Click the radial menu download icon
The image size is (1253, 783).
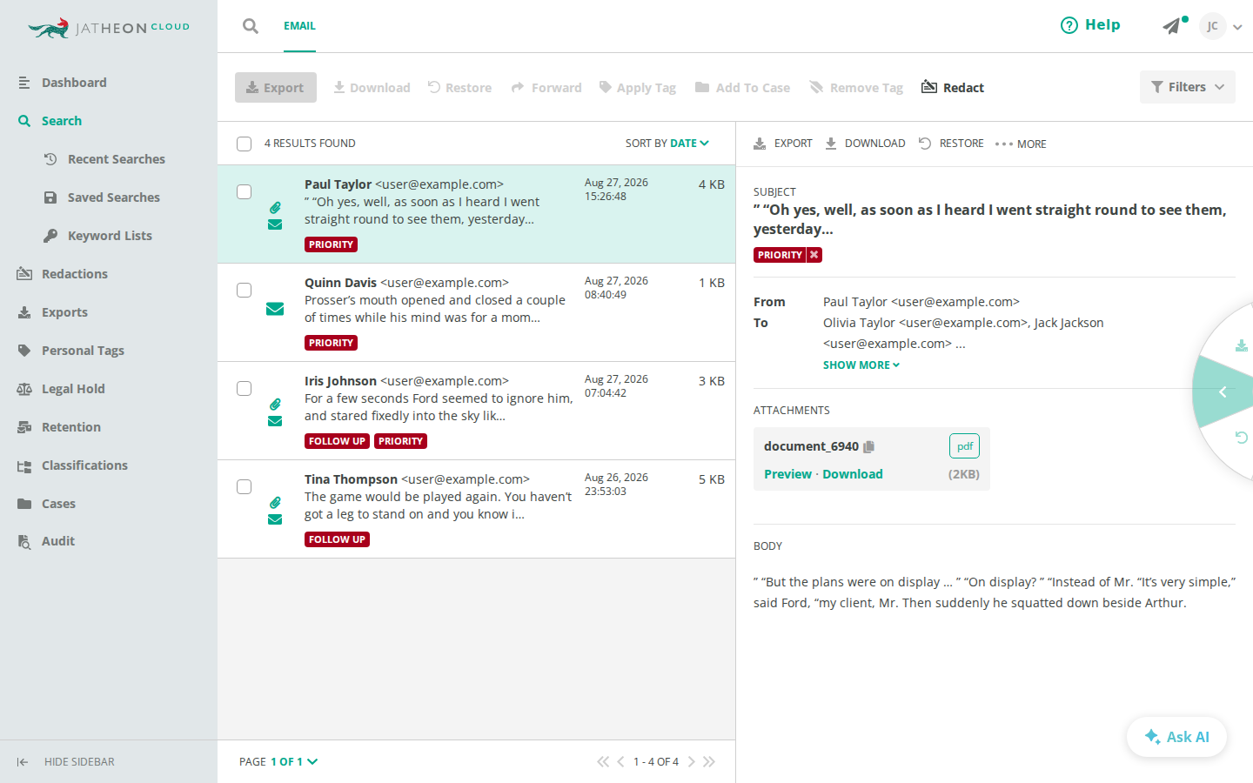pyautogui.click(x=1242, y=345)
